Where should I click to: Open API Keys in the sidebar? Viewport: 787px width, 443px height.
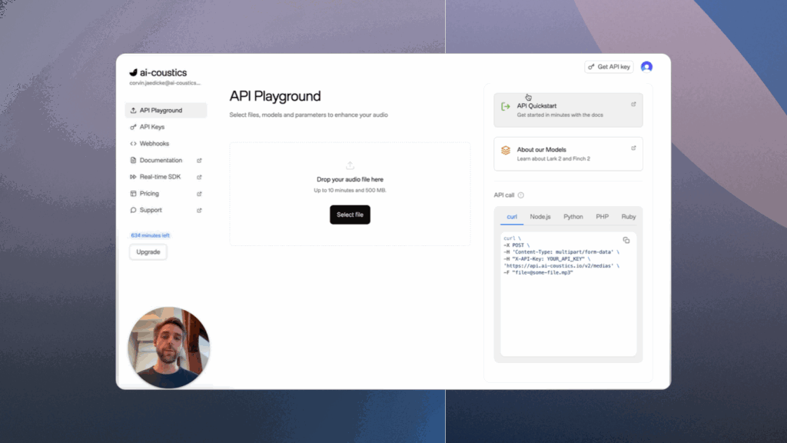tap(151, 127)
